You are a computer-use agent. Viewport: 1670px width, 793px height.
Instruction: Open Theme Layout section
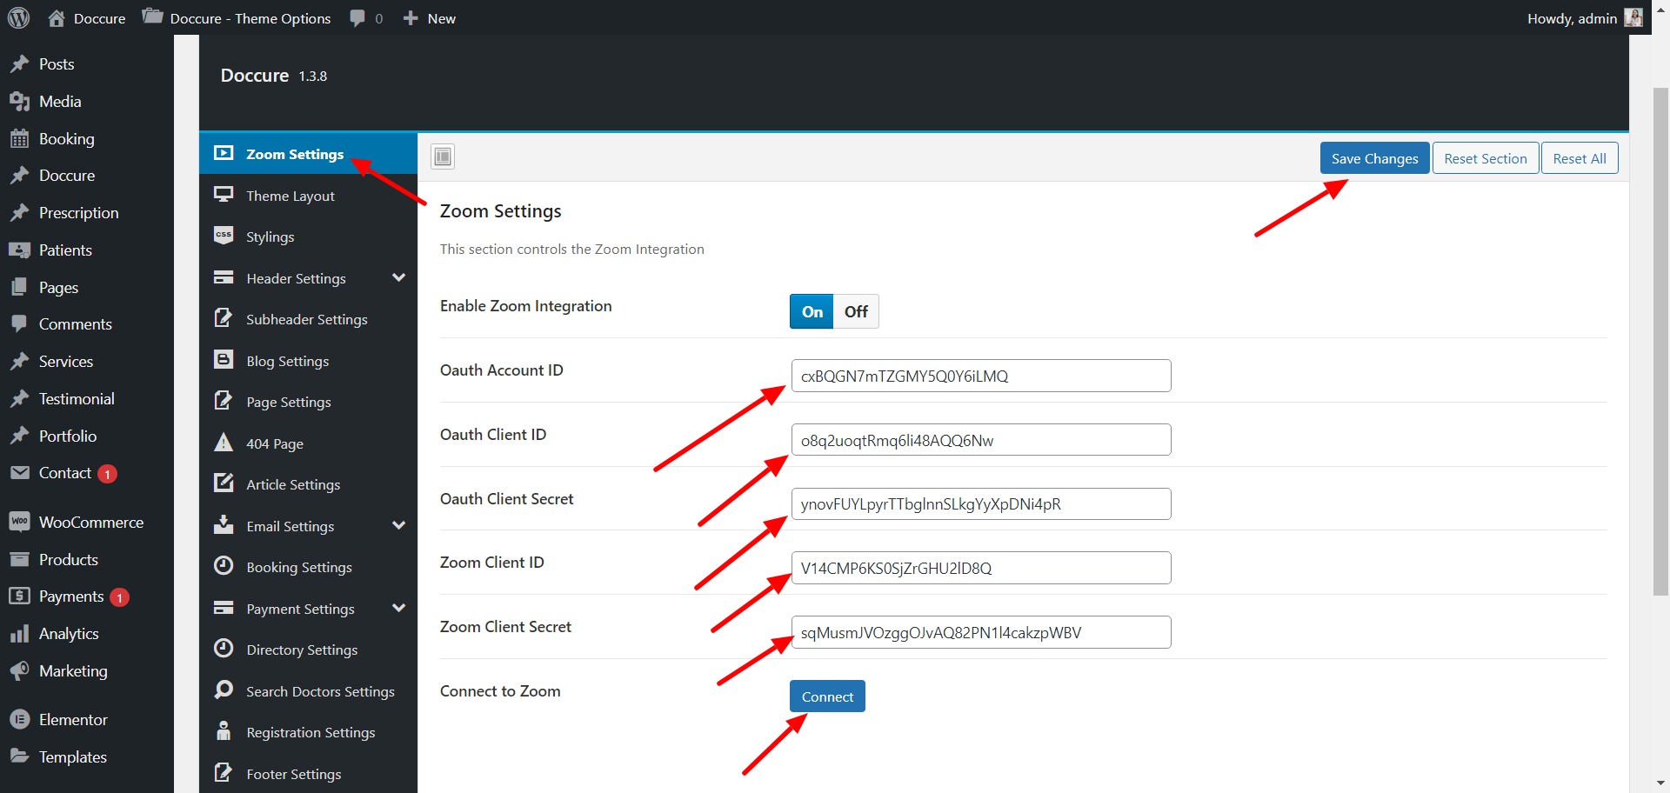(x=290, y=196)
